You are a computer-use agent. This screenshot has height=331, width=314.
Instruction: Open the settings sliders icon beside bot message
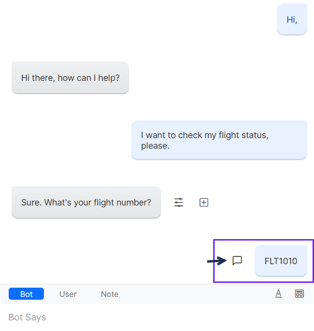point(179,203)
